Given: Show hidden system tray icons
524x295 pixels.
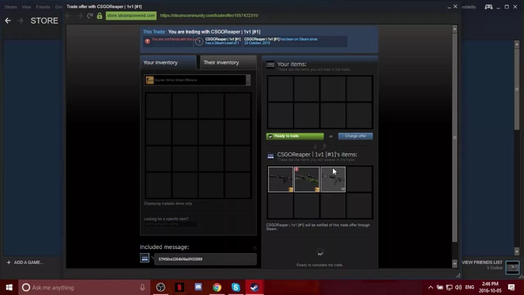Looking at the screenshot, I should pyautogui.click(x=431, y=287).
